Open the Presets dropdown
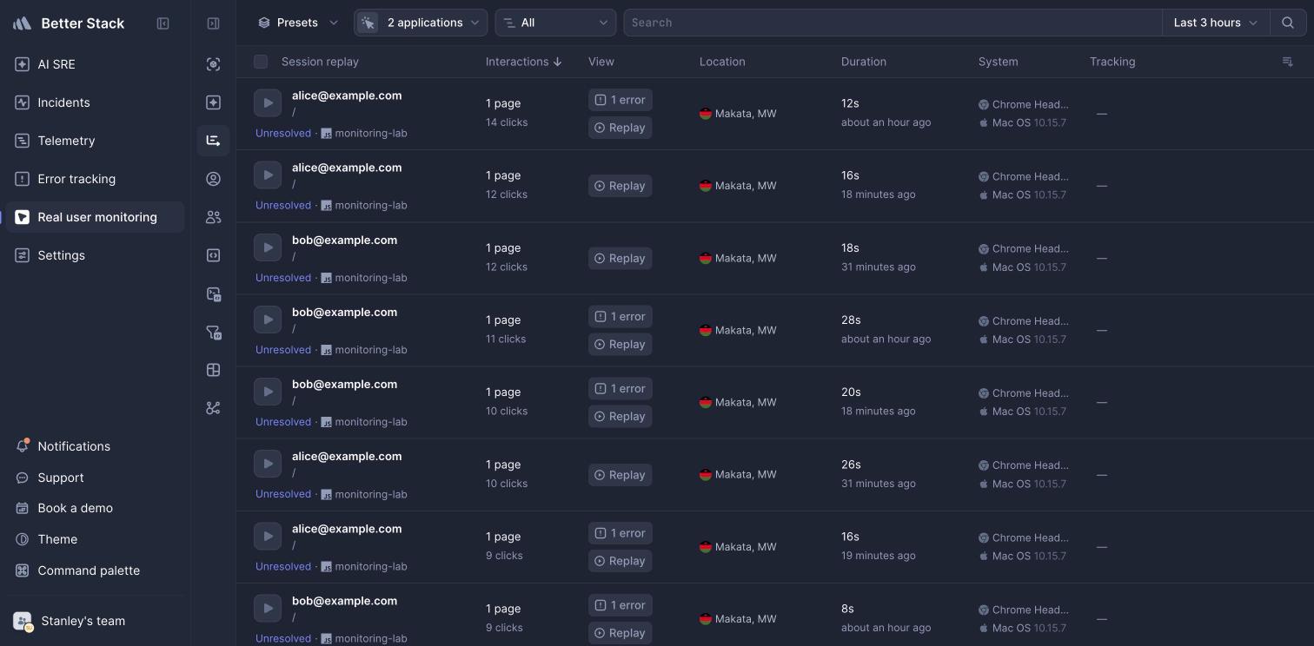This screenshot has height=646, width=1314. pyautogui.click(x=298, y=23)
